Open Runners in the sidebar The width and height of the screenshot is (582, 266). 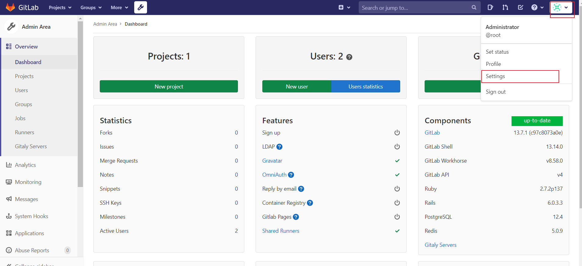(x=24, y=132)
